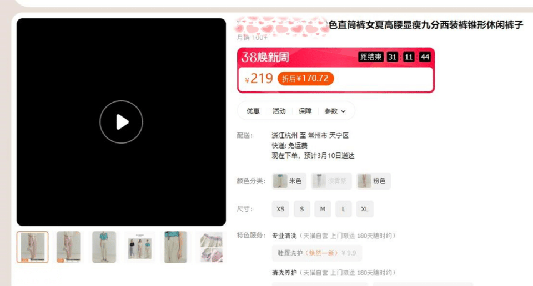The width and height of the screenshot is (533, 286).
Task: Choose the 粉色 color option
Action: tap(373, 181)
